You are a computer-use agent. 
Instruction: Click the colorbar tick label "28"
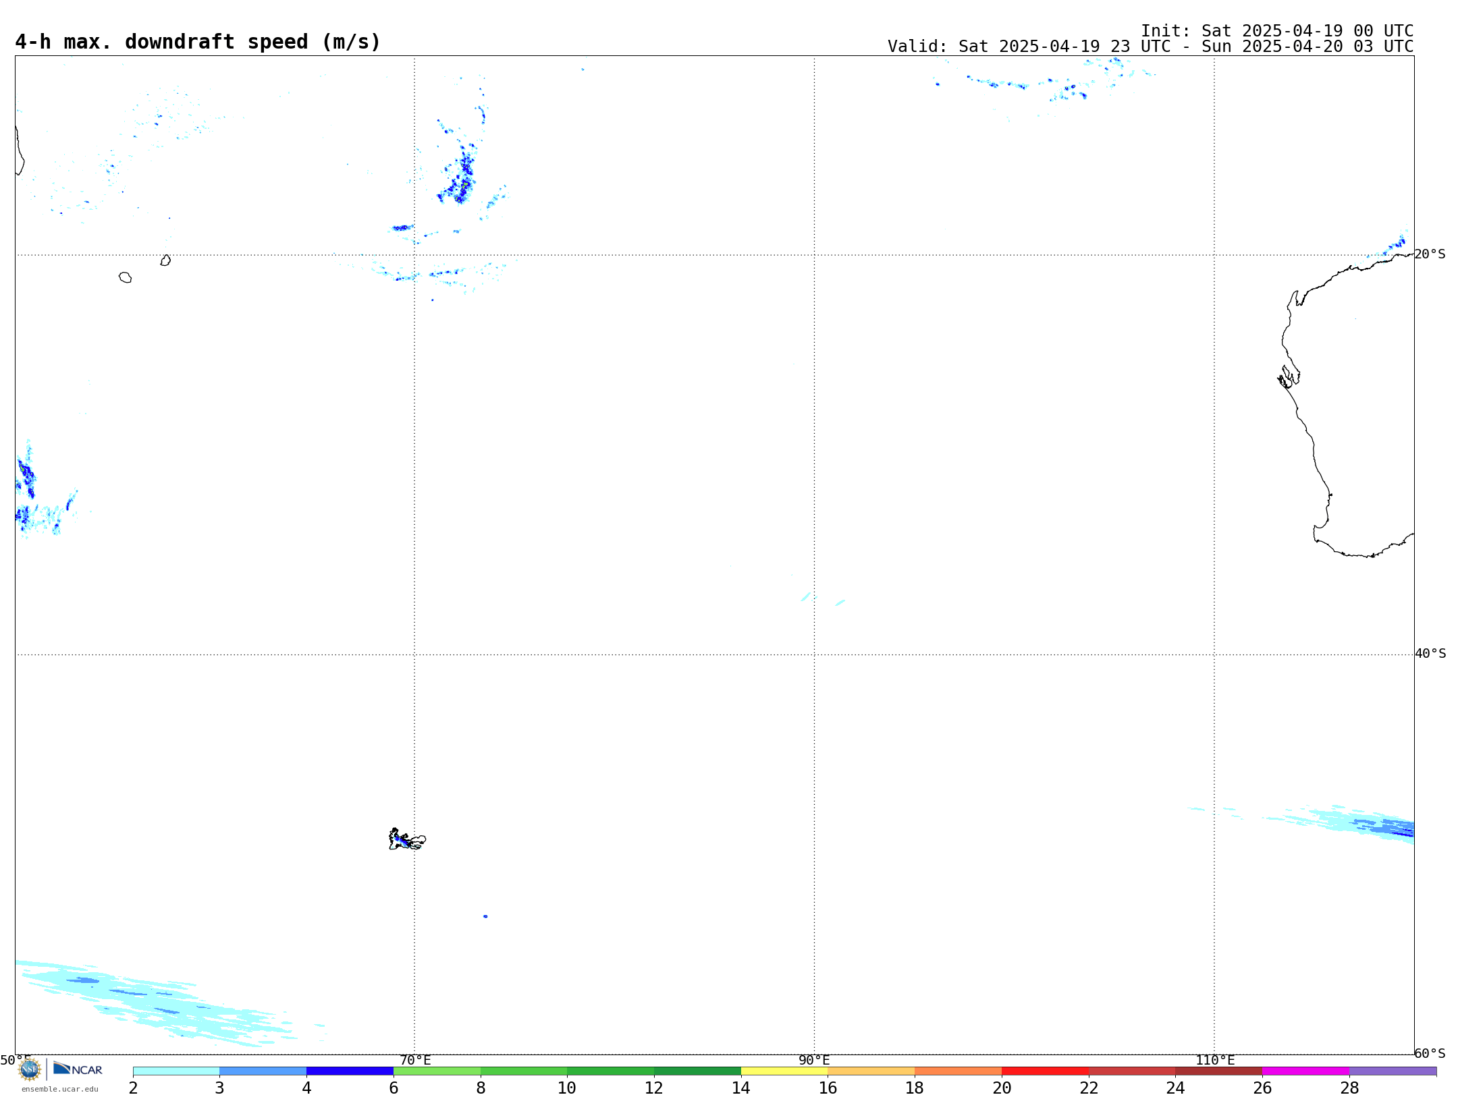(x=1349, y=1088)
